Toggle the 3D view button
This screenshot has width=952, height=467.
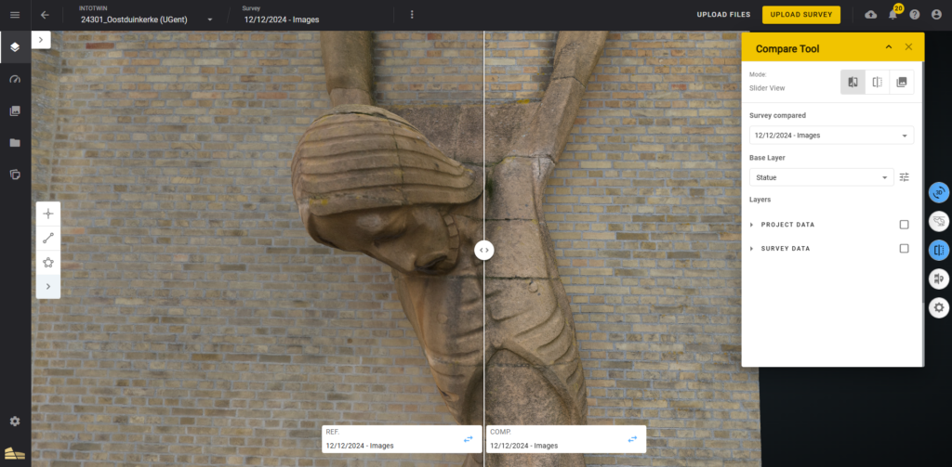pos(939,193)
